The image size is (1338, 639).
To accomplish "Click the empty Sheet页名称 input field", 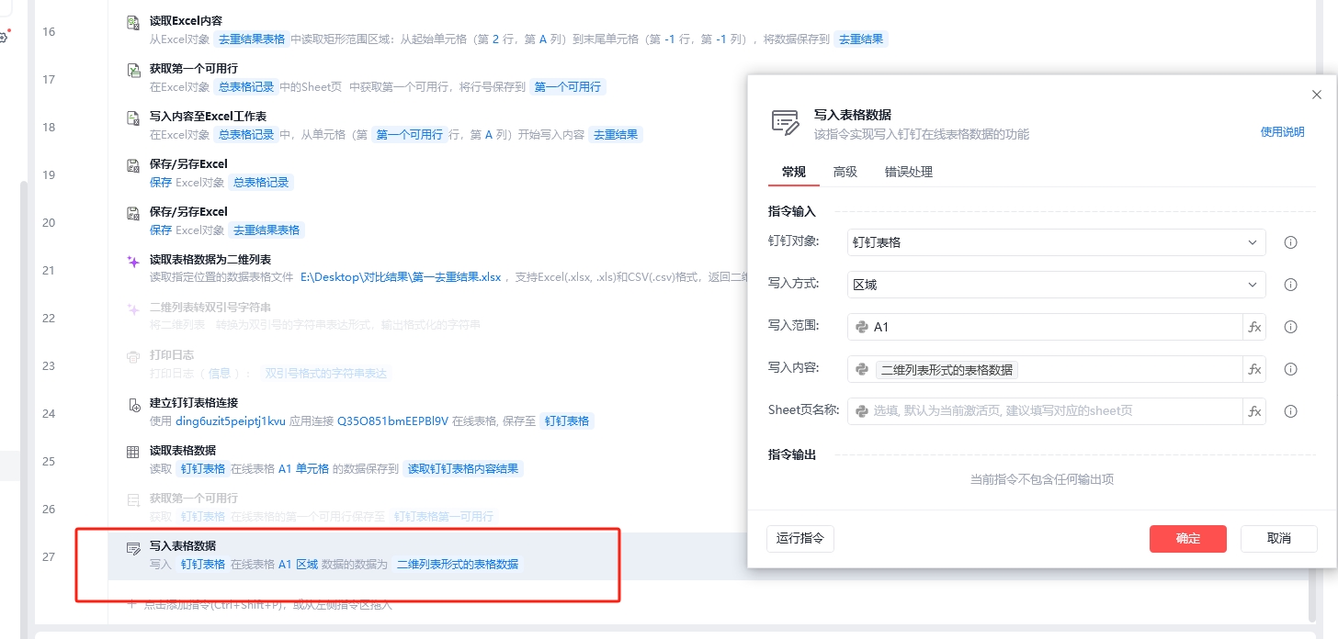I will coord(1046,411).
